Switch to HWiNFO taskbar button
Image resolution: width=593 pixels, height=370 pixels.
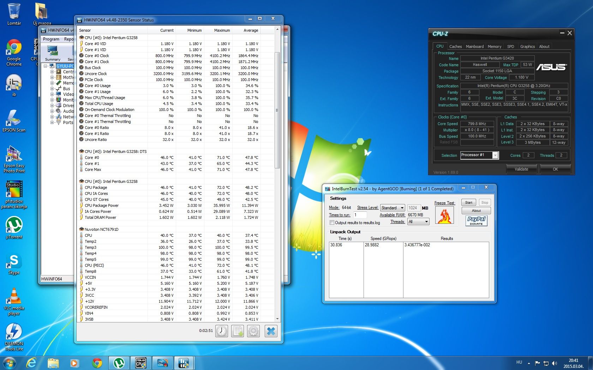click(x=184, y=363)
